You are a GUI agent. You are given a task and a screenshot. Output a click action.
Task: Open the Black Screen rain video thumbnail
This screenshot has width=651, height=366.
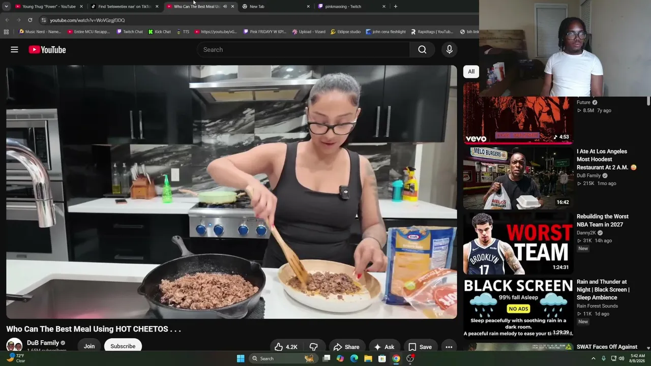coord(518,309)
